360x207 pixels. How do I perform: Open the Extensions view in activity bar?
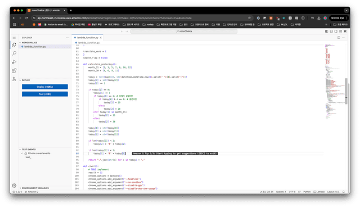tap(14, 70)
